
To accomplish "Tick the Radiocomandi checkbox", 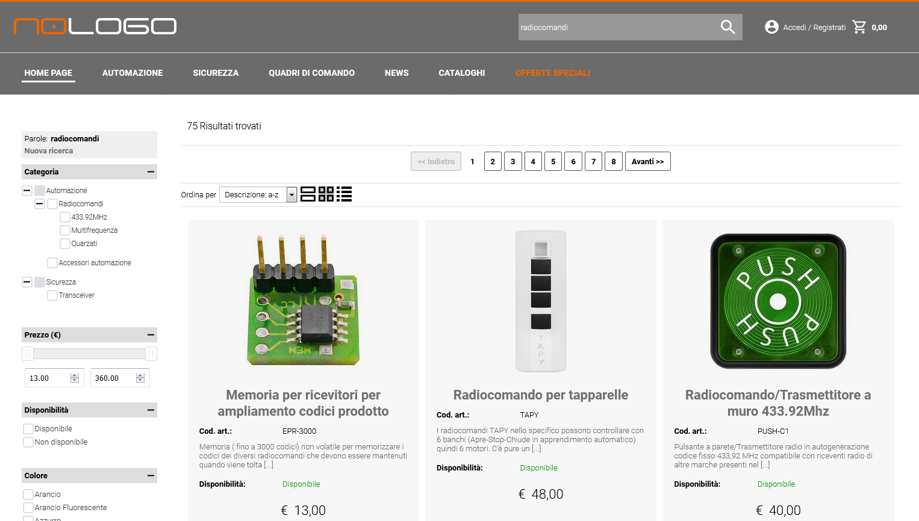I will point(52,204).
